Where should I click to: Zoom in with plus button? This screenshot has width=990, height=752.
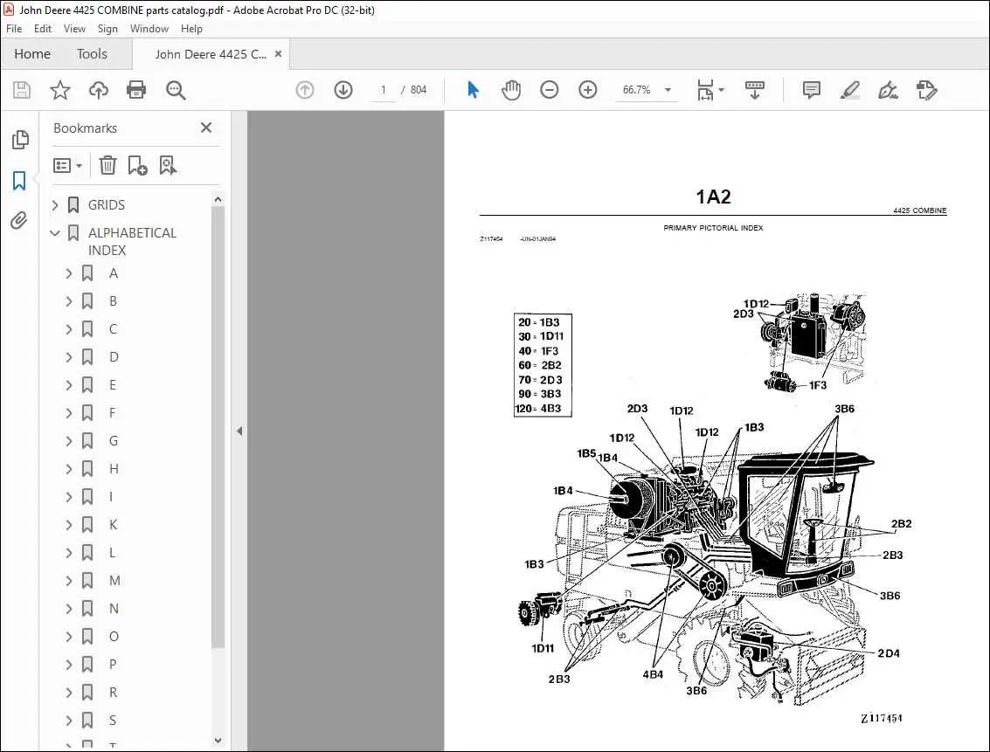588,90
